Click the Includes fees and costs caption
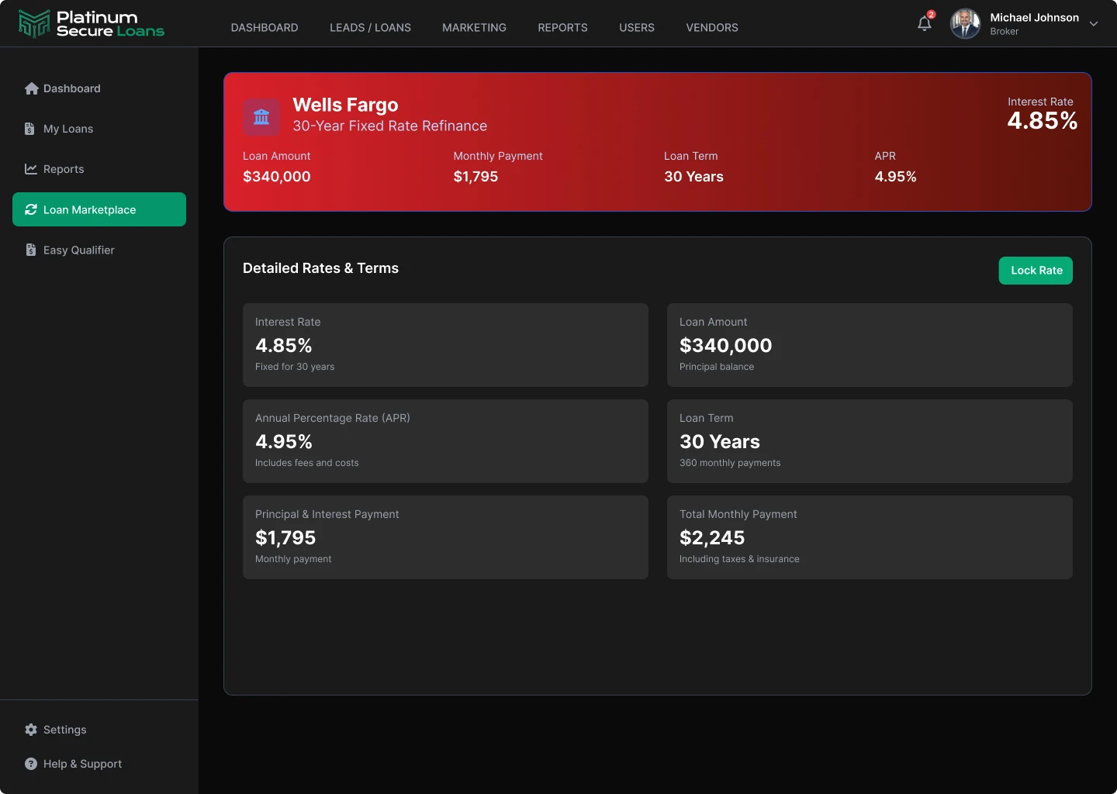Screen dimensions: 1117x794 (x=307, y=463)
